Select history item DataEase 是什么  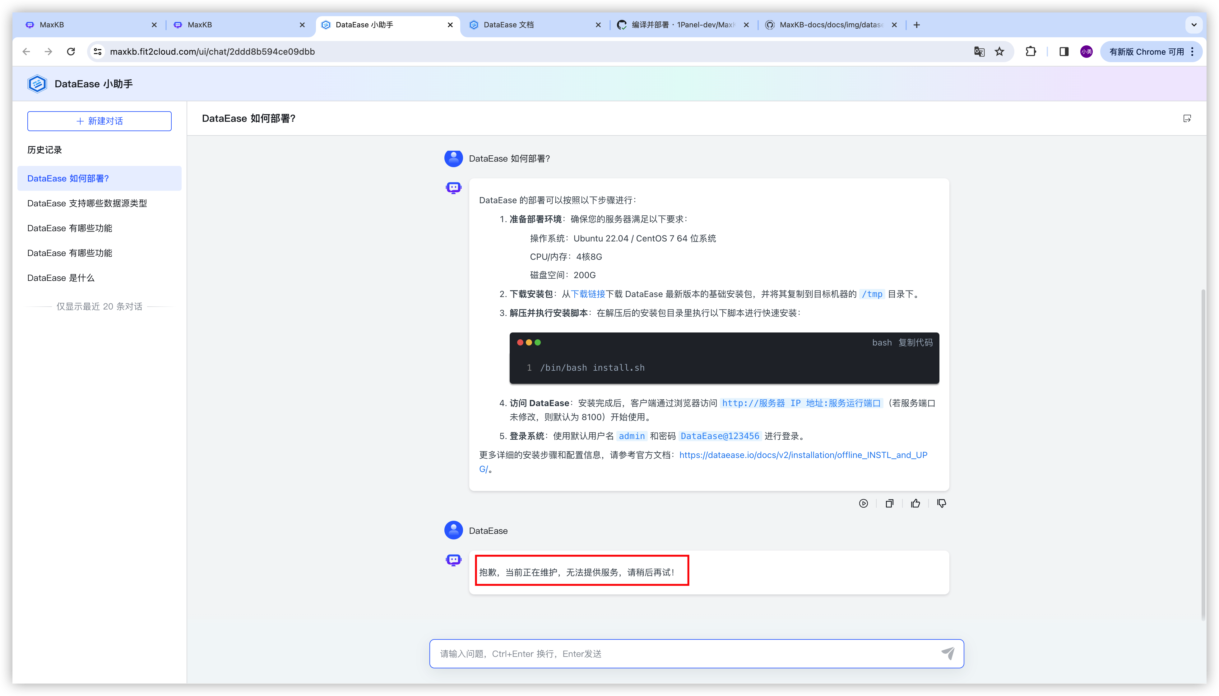[61, 278]
